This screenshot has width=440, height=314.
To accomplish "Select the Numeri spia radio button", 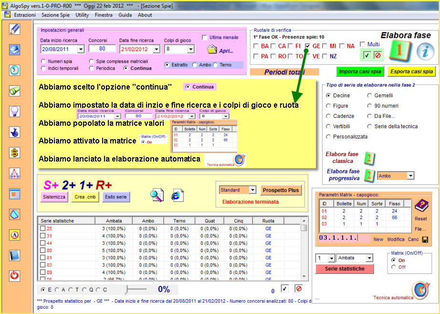I will 43,61.
